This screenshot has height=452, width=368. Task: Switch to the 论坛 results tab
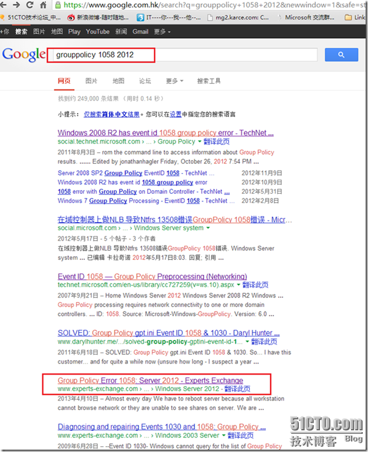(145, 81)
